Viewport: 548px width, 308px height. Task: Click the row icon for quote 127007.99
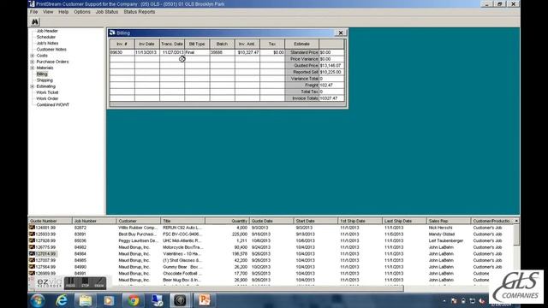point(32,260)
